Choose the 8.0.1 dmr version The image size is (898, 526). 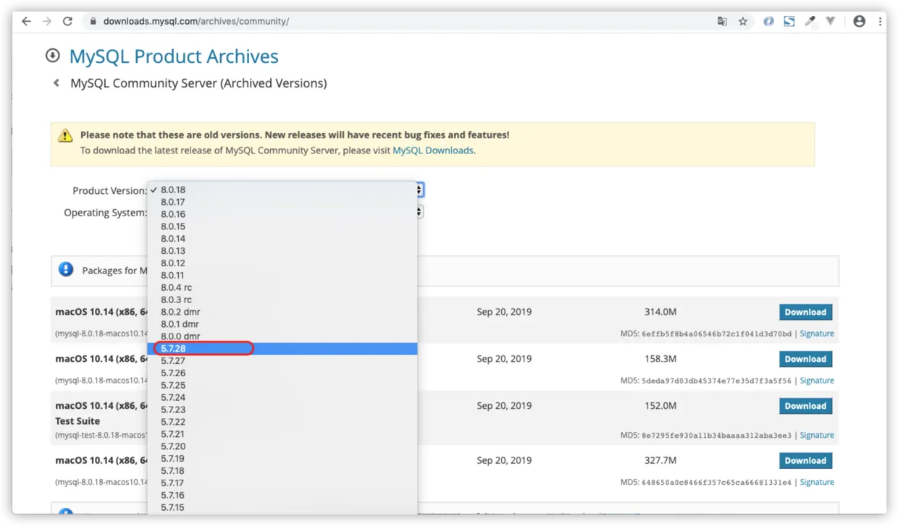282,324
